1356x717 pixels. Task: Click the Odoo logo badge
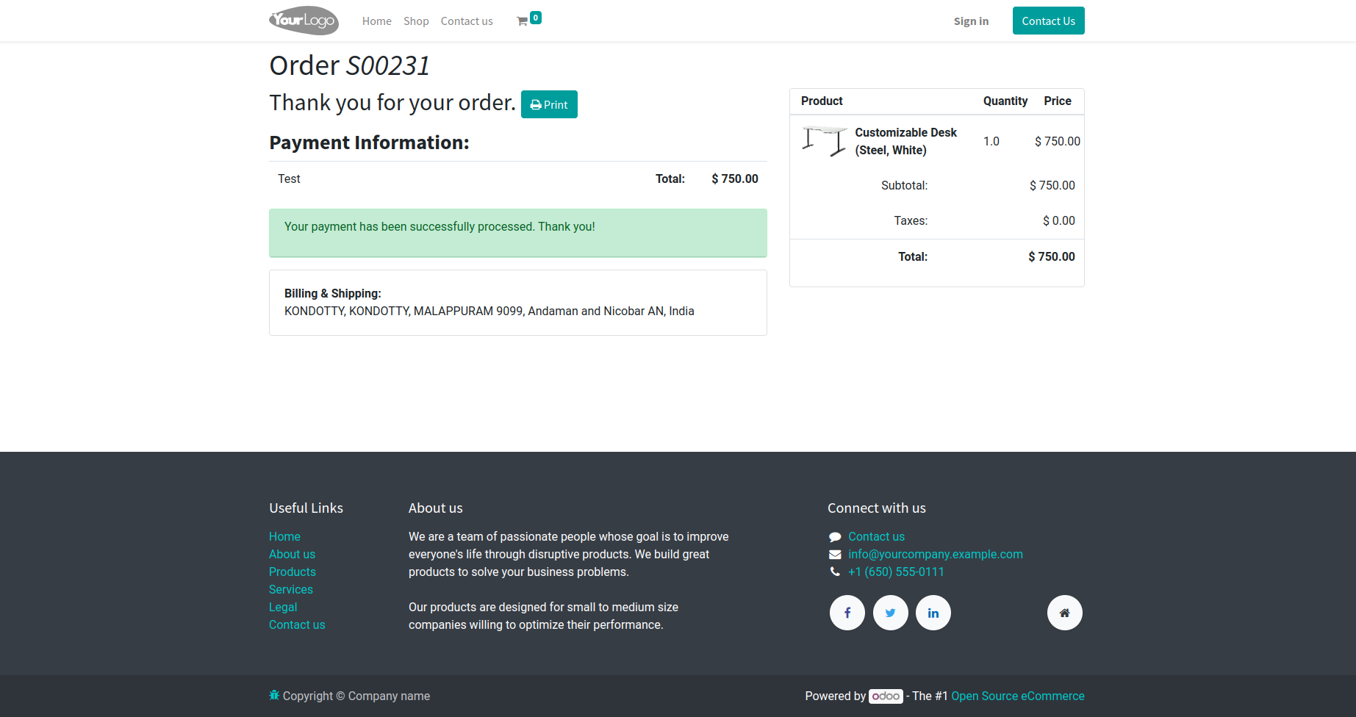886,696
